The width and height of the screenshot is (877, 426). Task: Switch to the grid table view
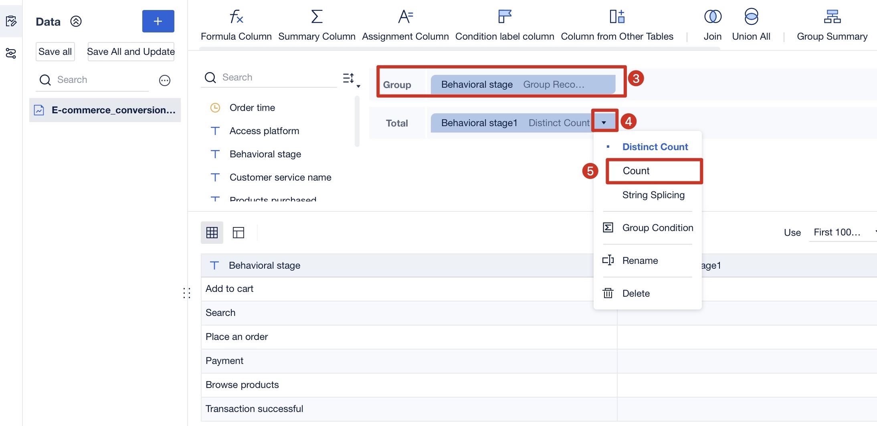[x=212, y=232]
